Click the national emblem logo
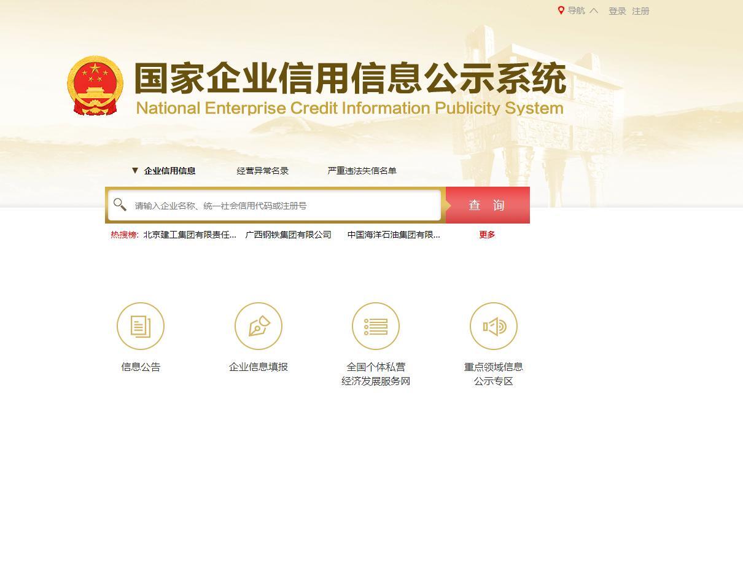 (x=95, y=85)
